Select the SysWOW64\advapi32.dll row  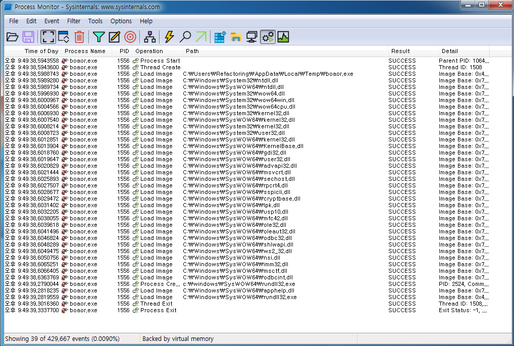[x=247, y=166]
